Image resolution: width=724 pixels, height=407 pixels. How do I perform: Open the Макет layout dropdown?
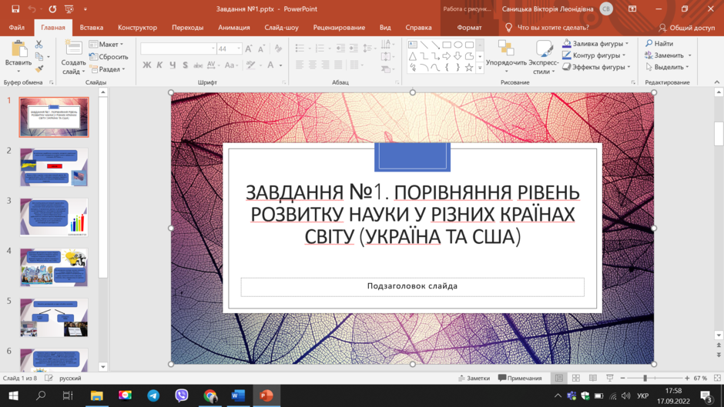point(106,45)
